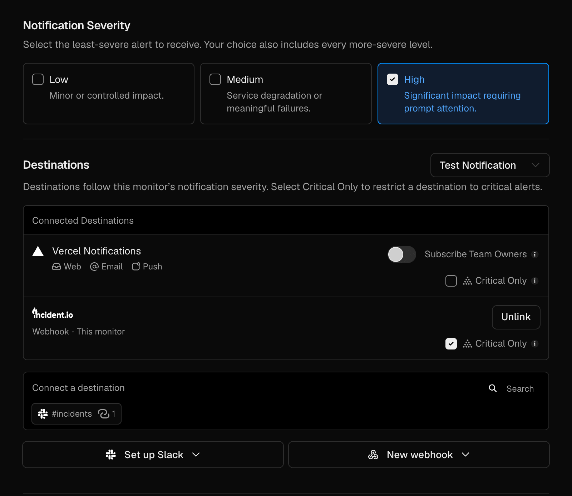Click Critical Only dots icon in incident.io row
The image size is (572, 496).
[x=468, y=344]
